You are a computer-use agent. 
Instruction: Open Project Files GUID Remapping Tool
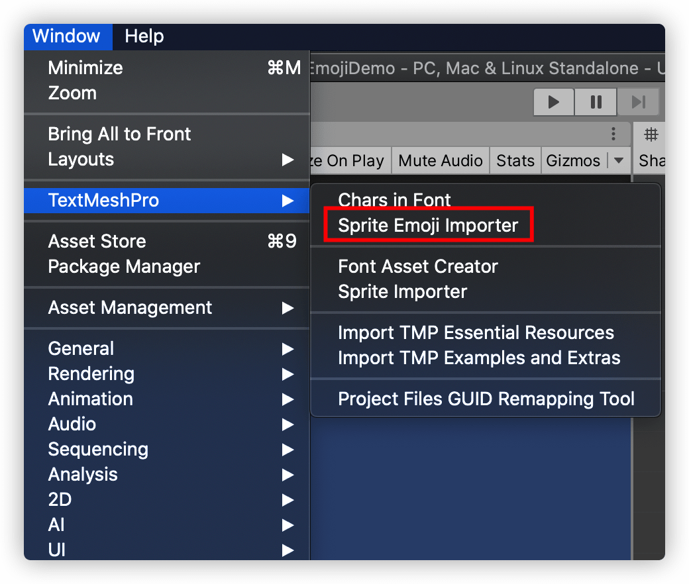486,399
